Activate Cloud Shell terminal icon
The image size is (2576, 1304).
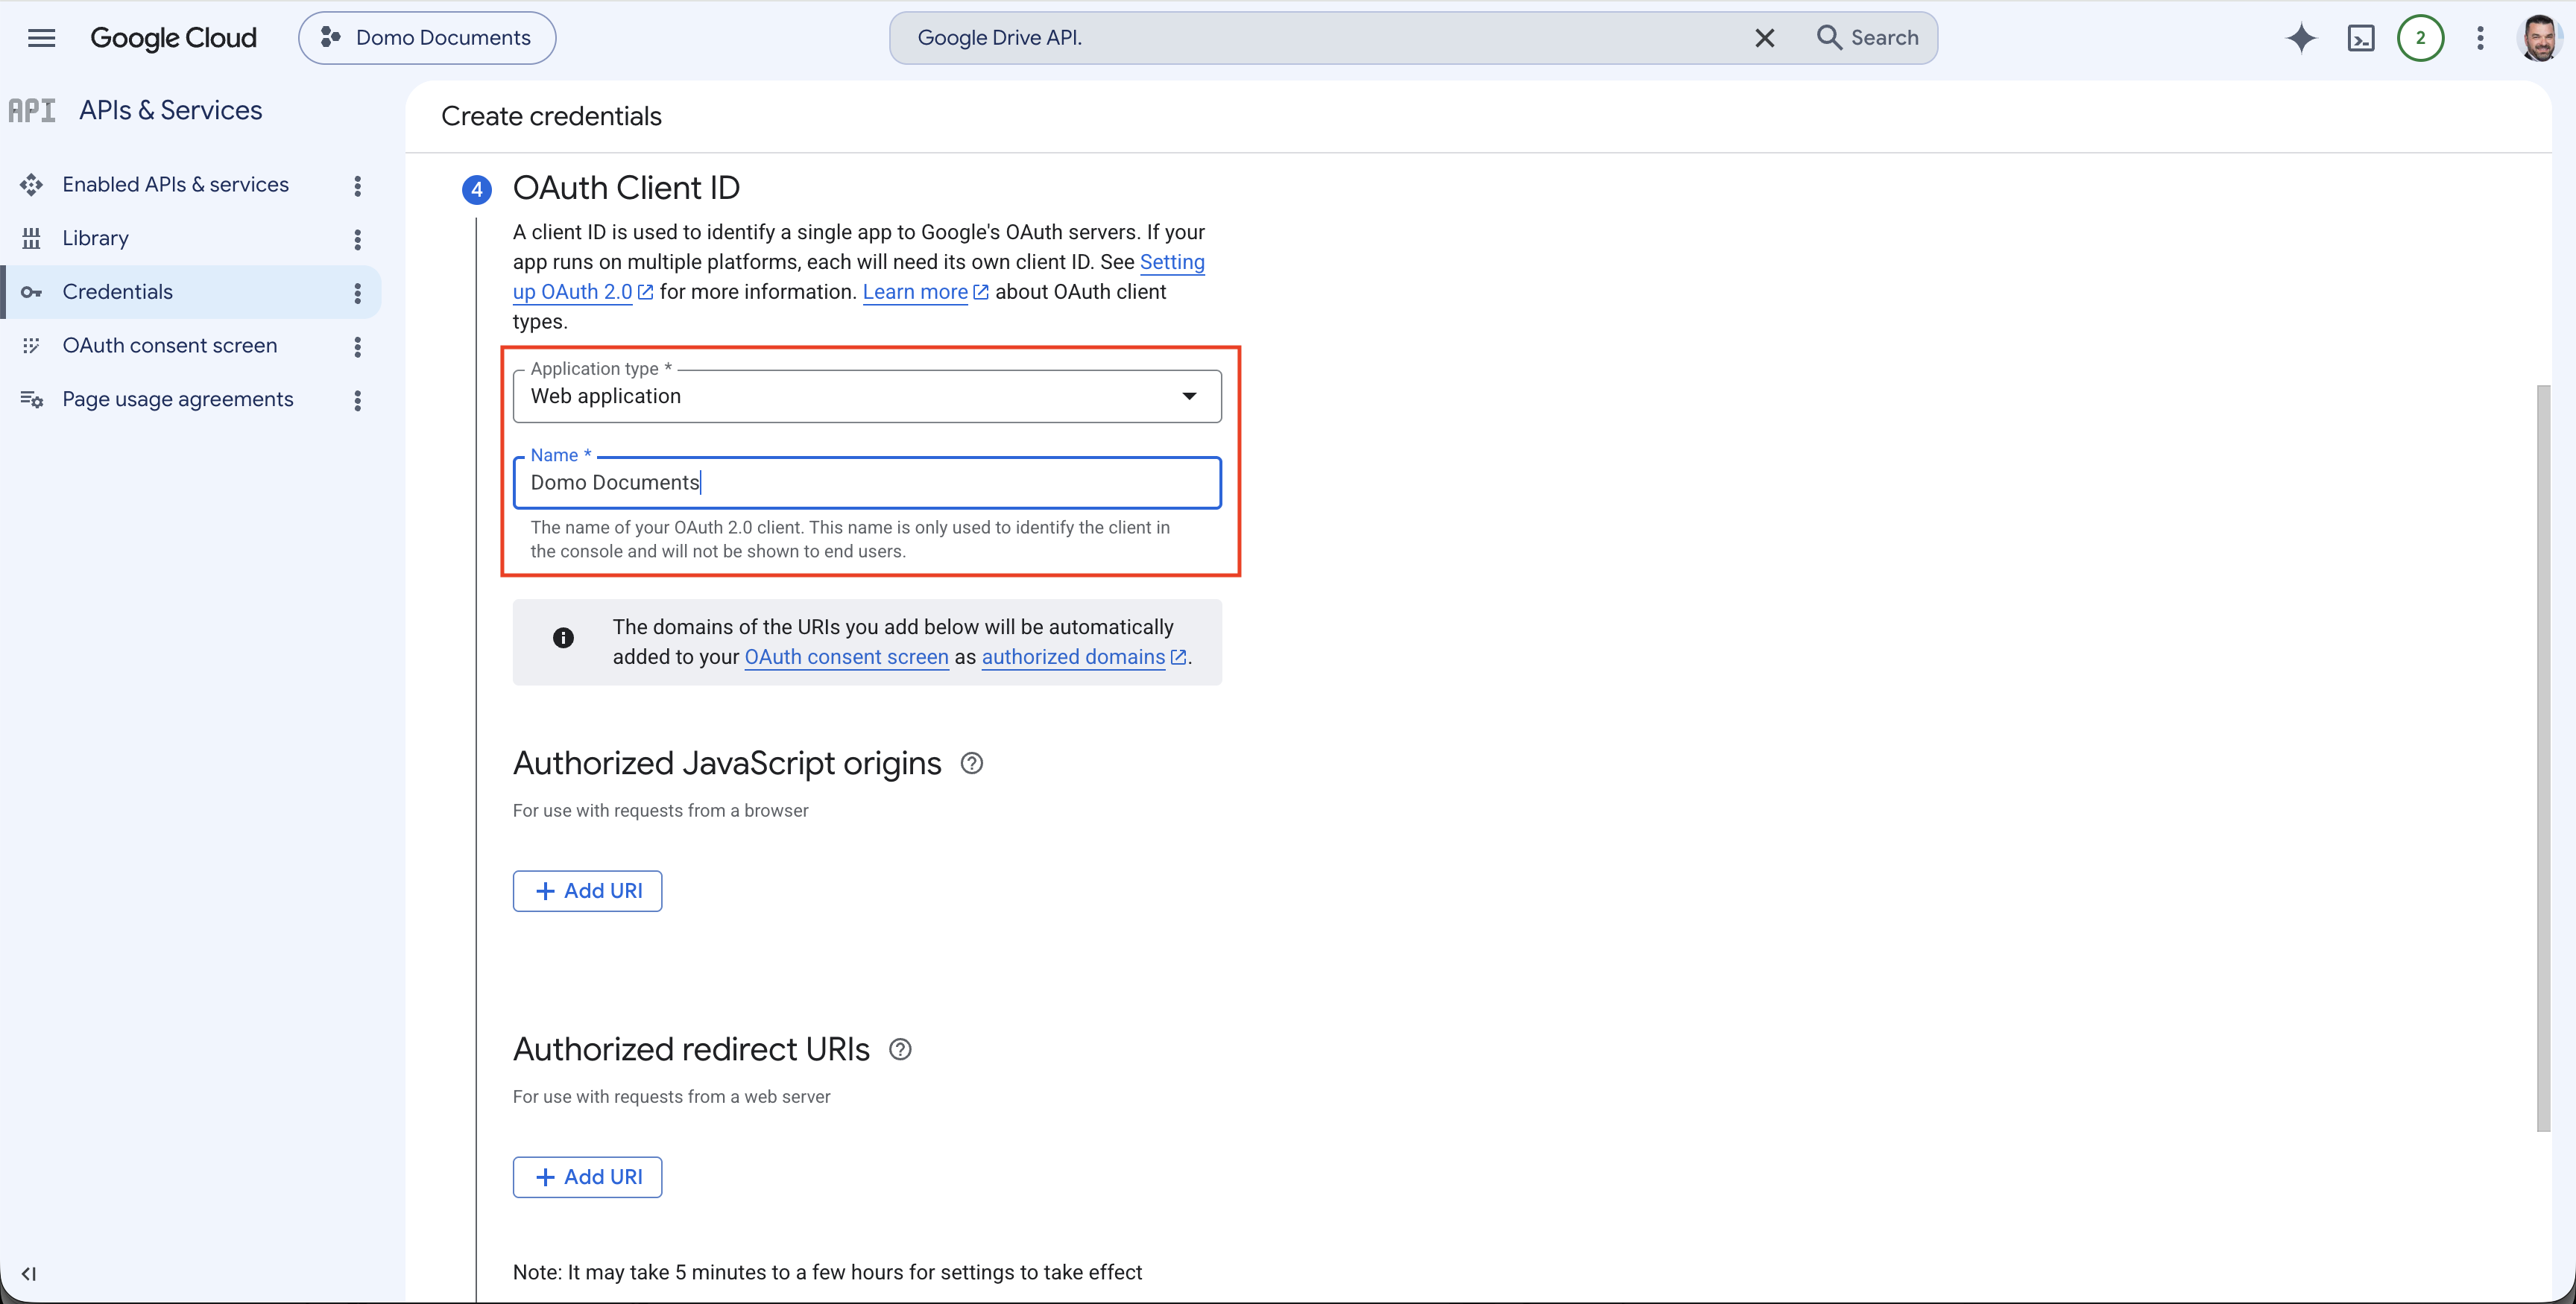(2360, 38)
